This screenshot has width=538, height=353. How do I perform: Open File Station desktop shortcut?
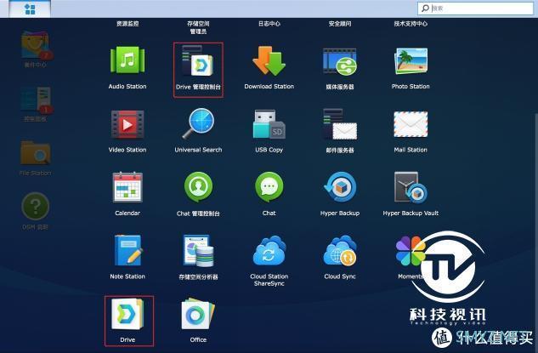pyautogui.click(x=36, y=158)
